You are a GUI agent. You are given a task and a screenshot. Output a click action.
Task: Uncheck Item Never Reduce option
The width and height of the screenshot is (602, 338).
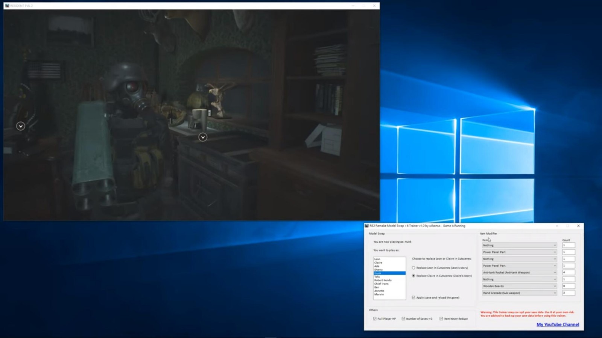(x=441, y=318)
